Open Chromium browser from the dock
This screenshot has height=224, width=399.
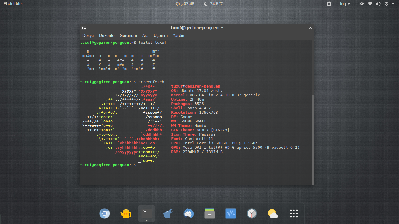coord(105,213)
